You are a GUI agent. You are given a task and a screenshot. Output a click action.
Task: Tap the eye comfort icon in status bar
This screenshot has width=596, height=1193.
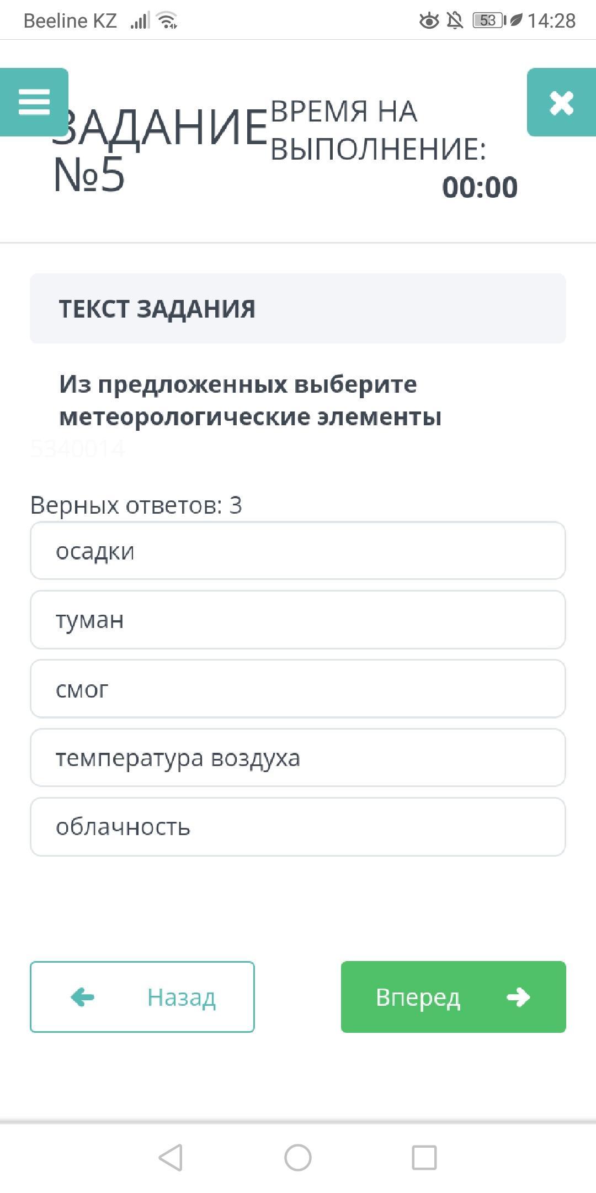(x=429, y=21)
